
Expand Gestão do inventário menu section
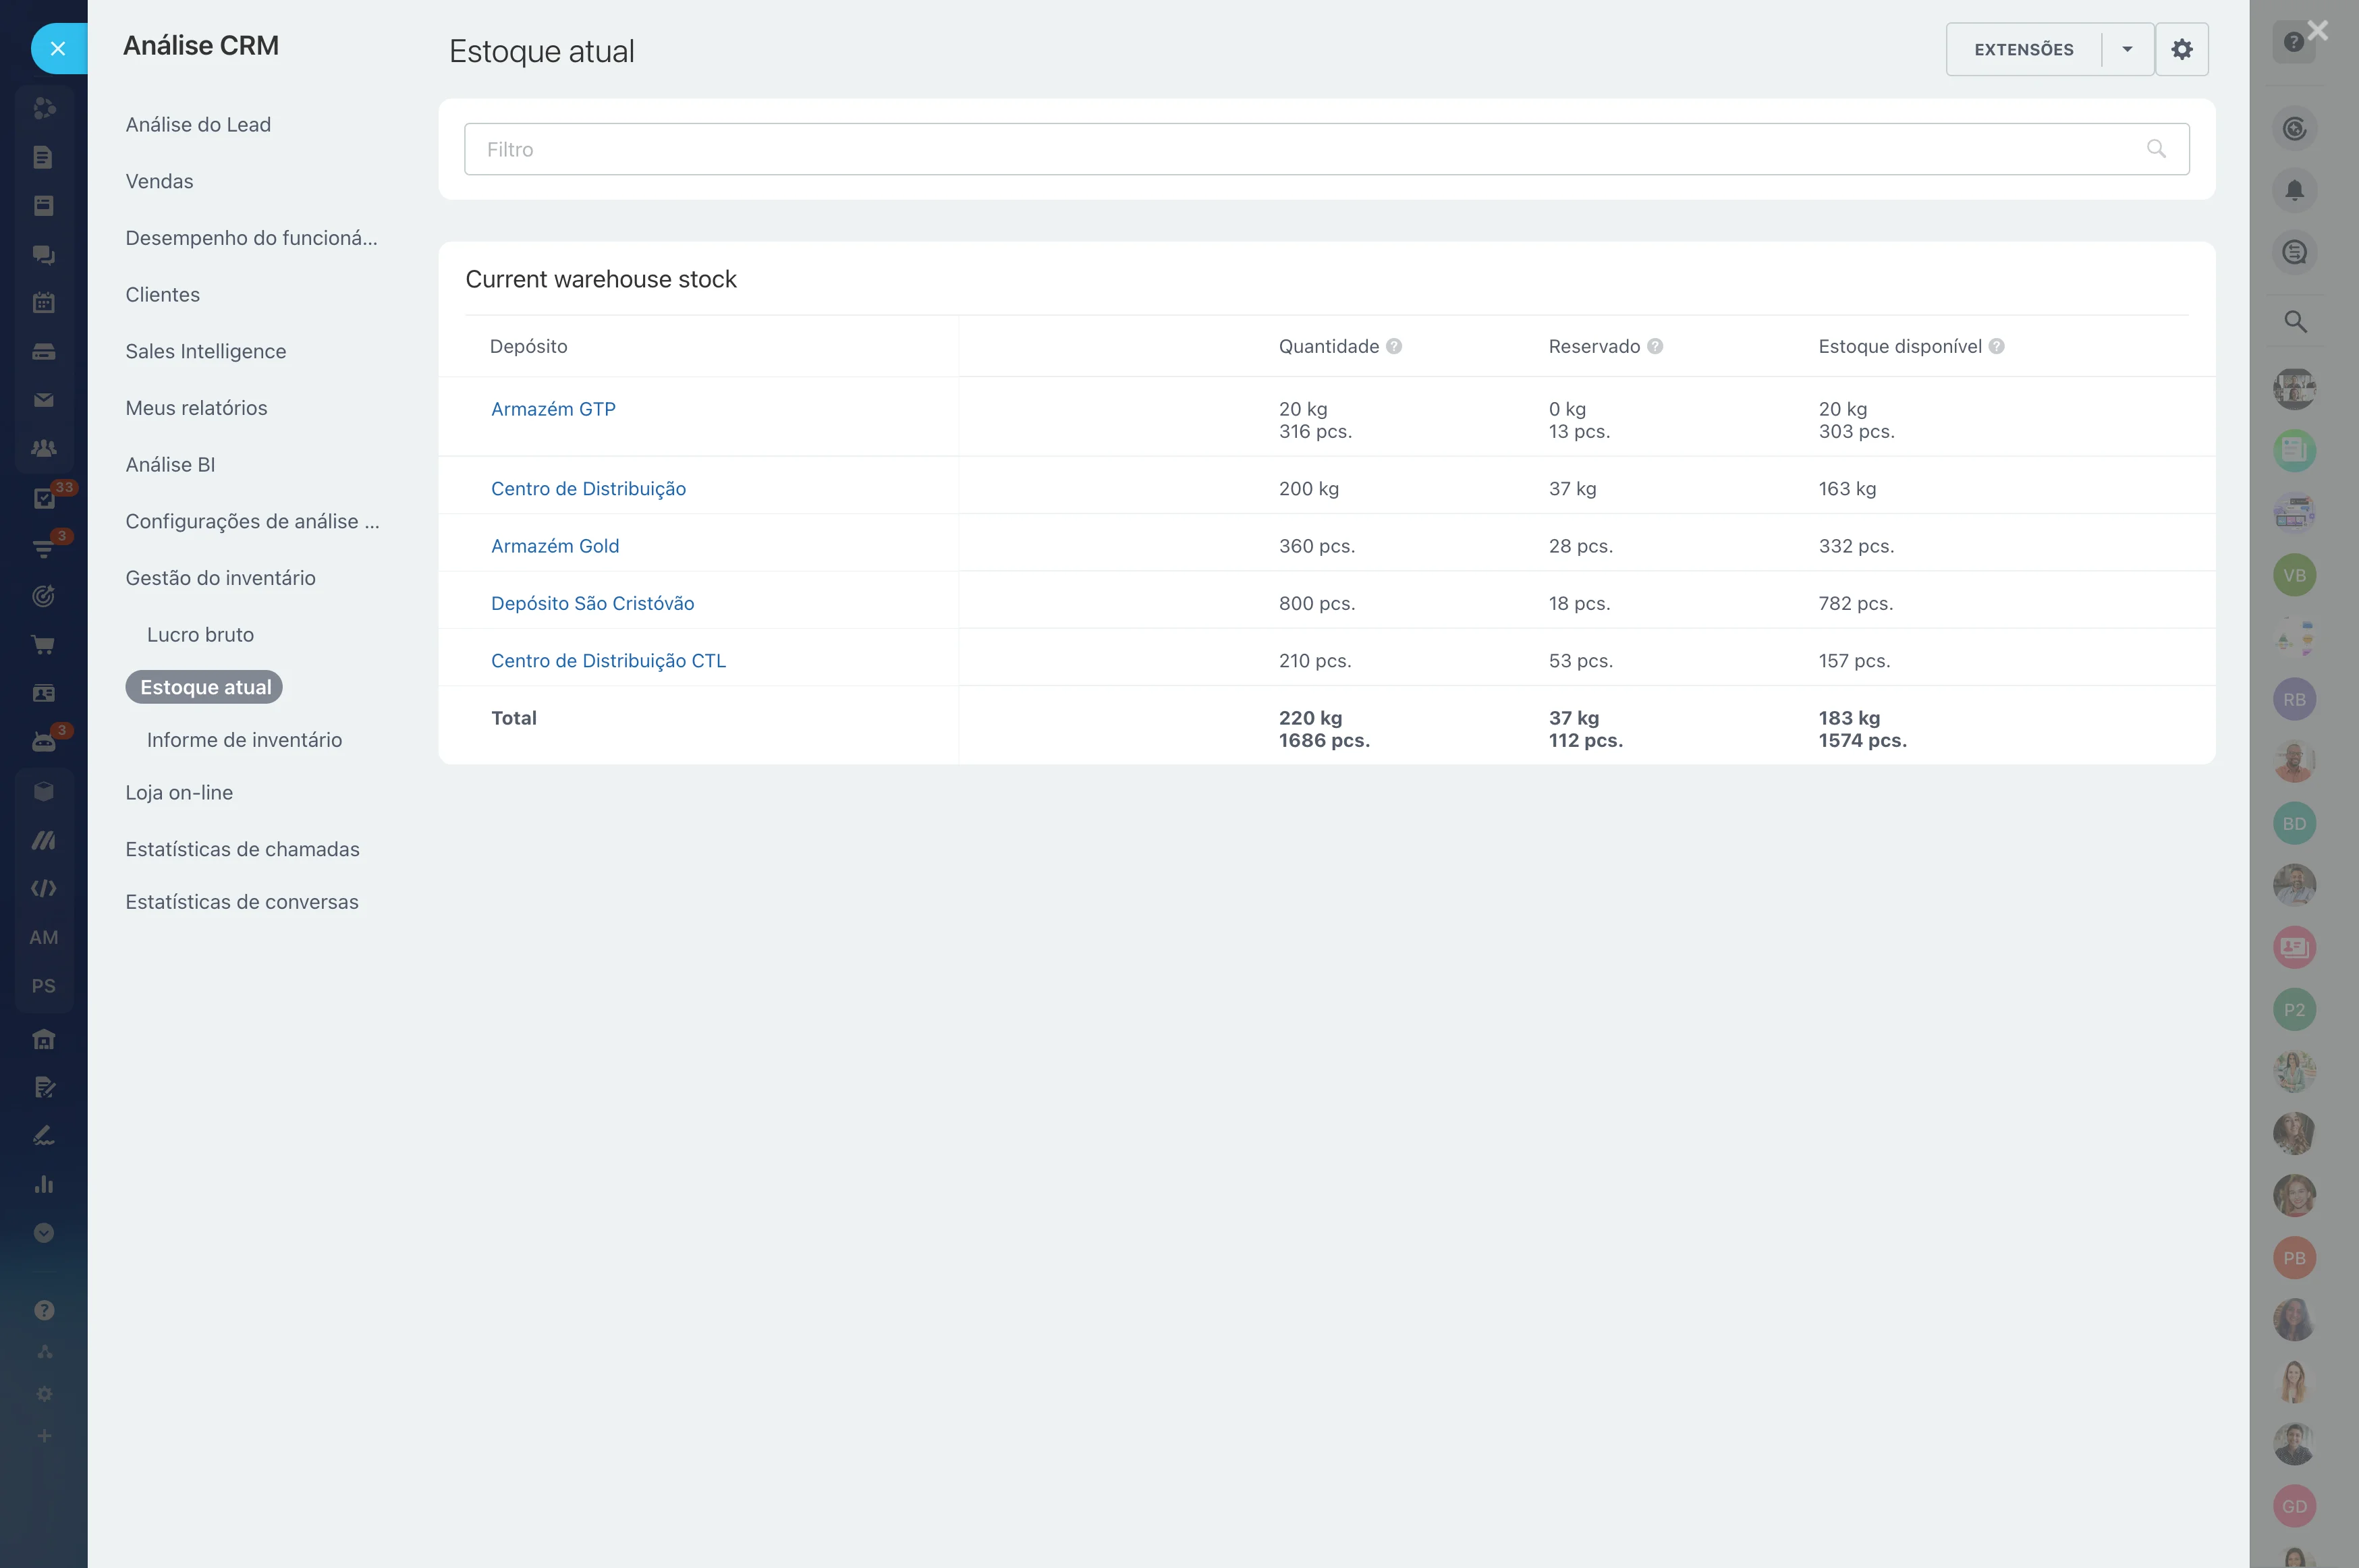220,578
